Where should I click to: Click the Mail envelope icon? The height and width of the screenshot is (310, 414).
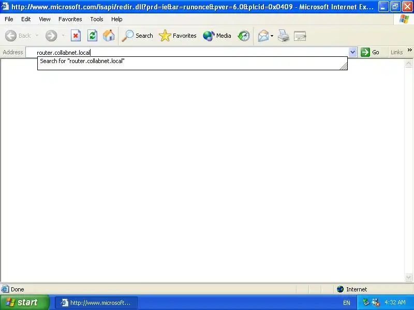(x=263, y=36)
